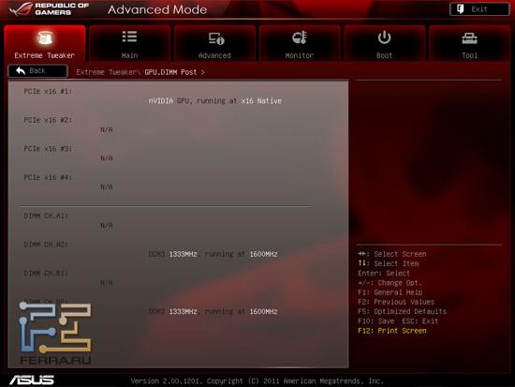Select the PCIe x16 #4 row label
Image resolution: width=515 pixels, height=387 pixels.
48,177
